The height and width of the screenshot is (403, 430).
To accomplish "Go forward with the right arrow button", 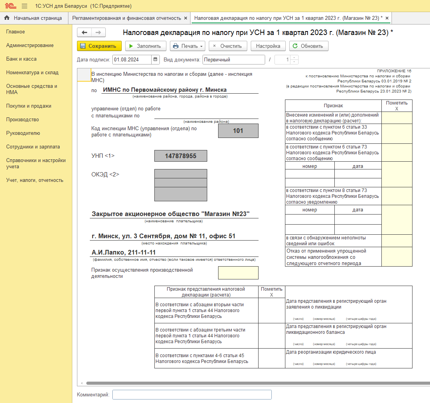I will click(98, 32).
